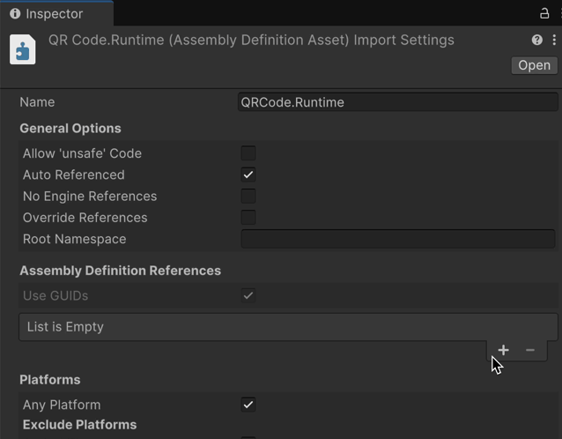Click the No Engine References label
562x439 pixels.
point(90,197)
